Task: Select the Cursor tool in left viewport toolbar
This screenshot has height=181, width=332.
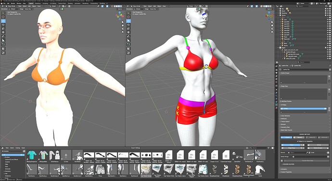Action: pos(3,17)
